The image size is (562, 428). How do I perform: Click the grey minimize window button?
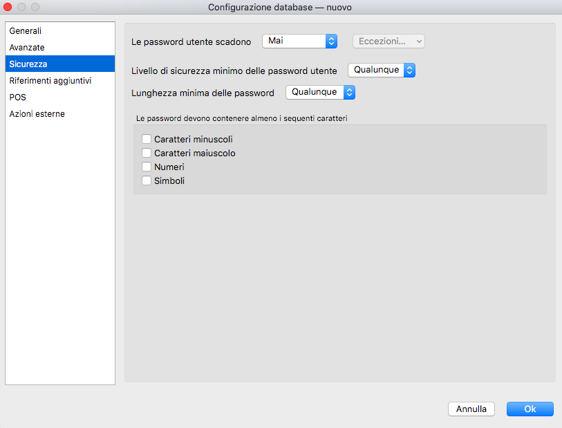pos(22,7)
